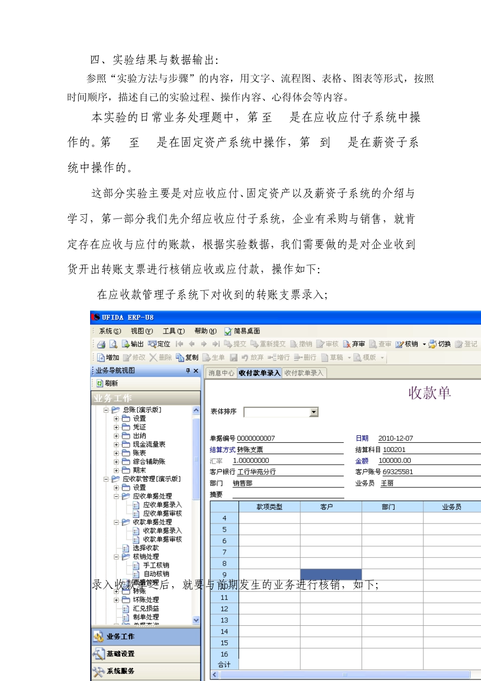Open the 系统服务 bottom navigation section
Screen dimensions: 481x681
146,671
